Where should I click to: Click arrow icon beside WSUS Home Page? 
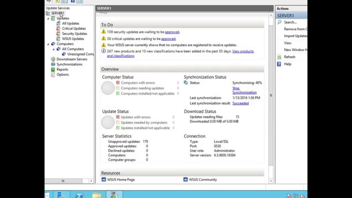coord(104,180)
